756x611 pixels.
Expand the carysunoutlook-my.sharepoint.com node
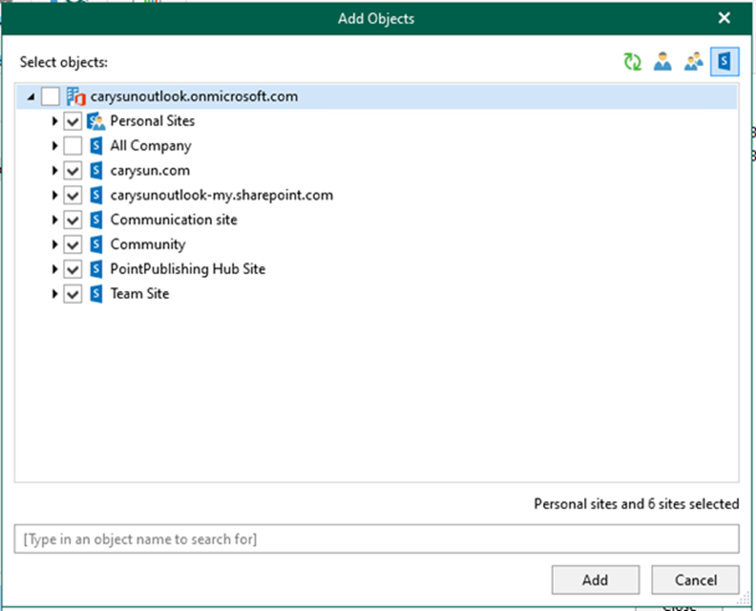tap(54, 195)
